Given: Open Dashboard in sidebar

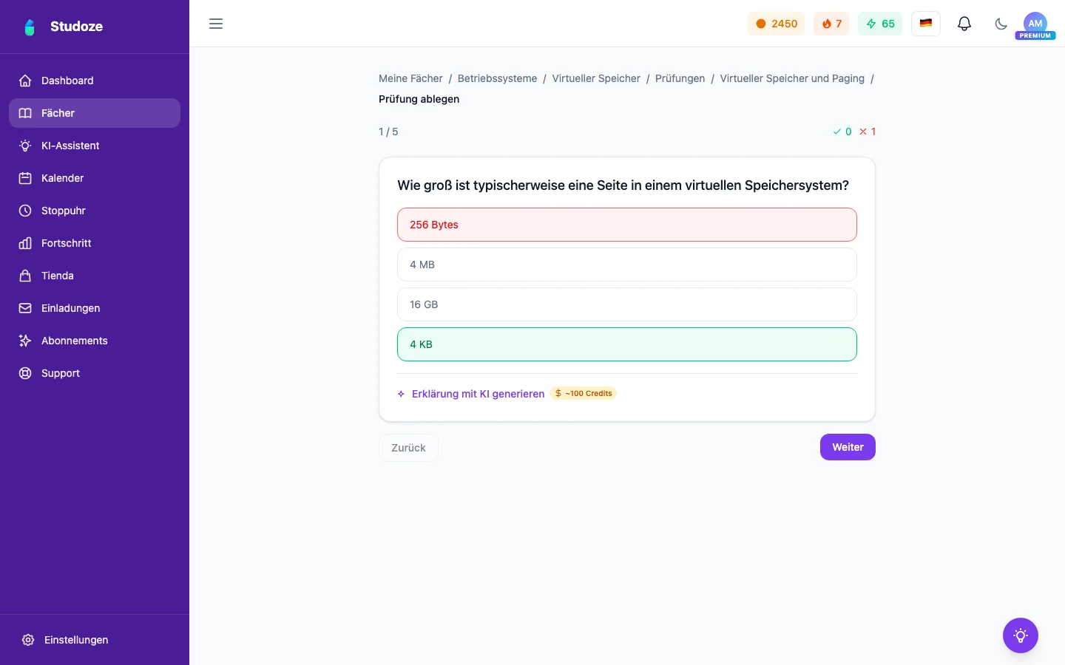Looking at the screenshot, I should pyautogui.click(x=95, y=81).
